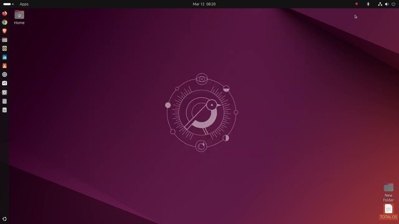Open the clock showing Mar 12 08:20
This screenshot has width=399, height=224.
click(x=204, y=4)
